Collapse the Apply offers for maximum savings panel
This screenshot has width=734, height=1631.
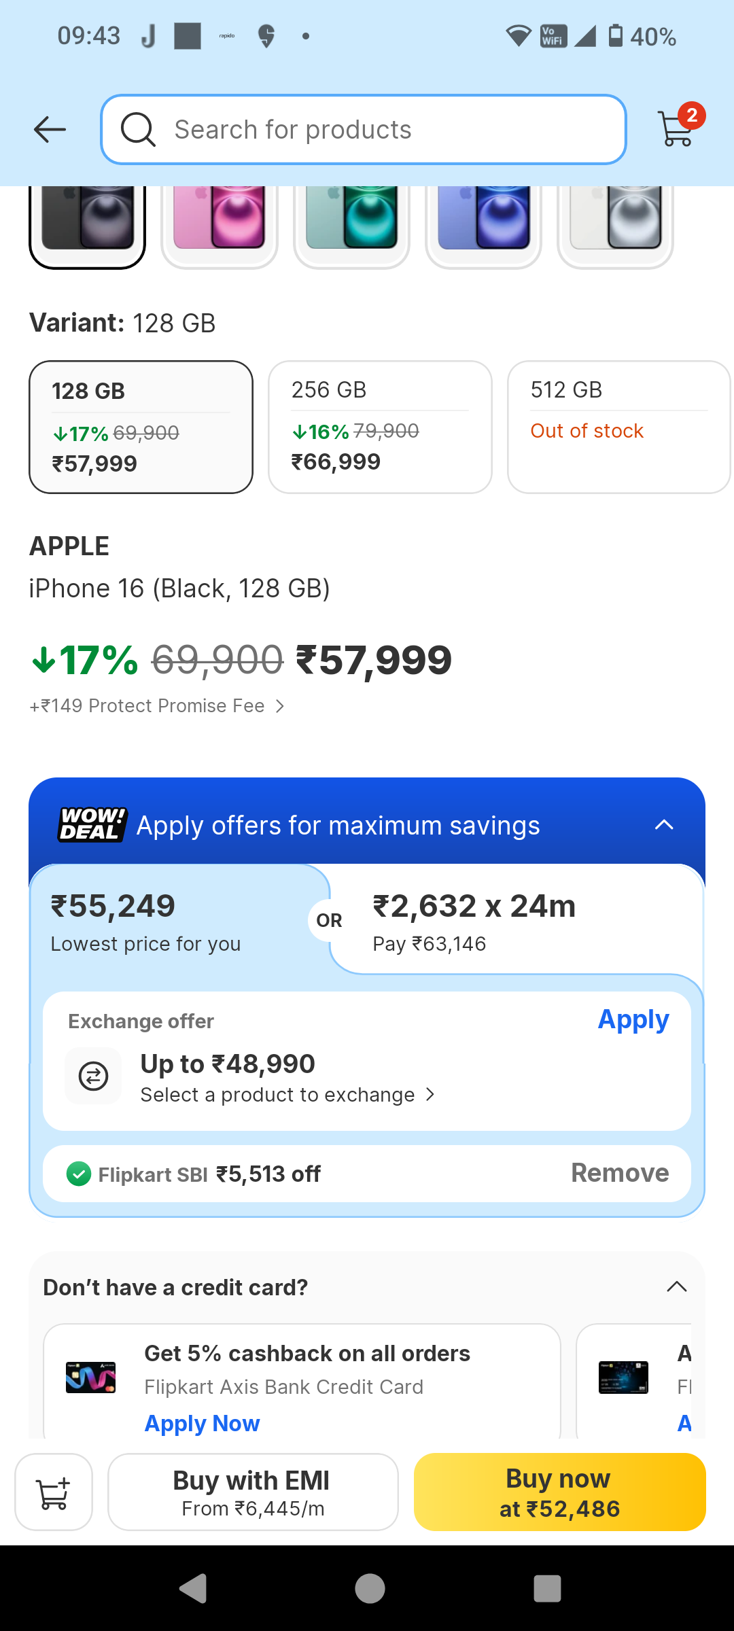(663, 825)
